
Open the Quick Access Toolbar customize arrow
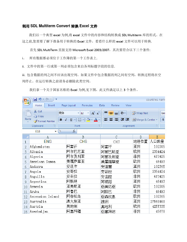[x=56, y=99]
